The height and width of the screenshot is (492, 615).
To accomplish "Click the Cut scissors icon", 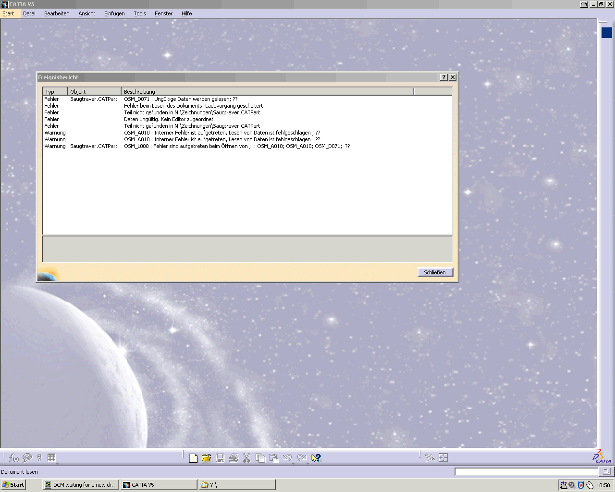I will (x=247, y=458).
